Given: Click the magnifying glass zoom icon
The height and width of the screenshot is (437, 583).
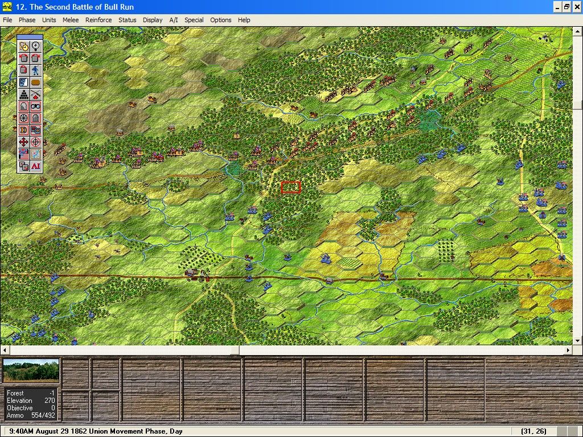Looking at the screenshot, I should [36, 46].
